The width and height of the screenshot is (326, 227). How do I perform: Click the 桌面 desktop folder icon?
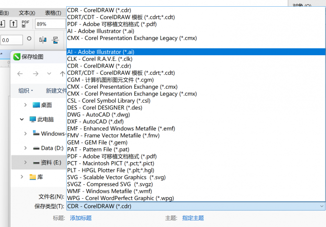pyautogui.click(x=36, y=105)
